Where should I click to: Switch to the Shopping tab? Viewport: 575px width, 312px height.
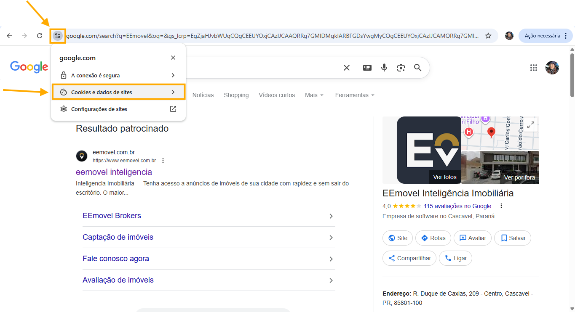[236, 95]
